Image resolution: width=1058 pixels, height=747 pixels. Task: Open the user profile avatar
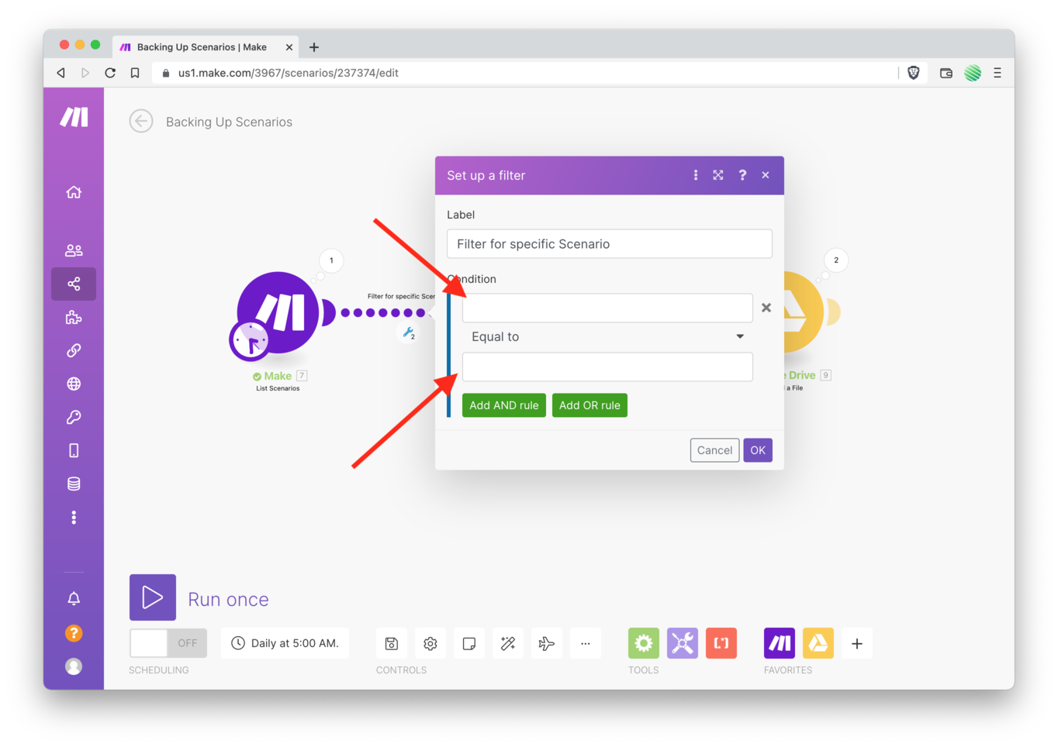point(74,666)
